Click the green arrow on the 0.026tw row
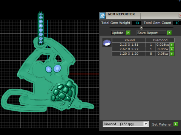 point(172,45)
